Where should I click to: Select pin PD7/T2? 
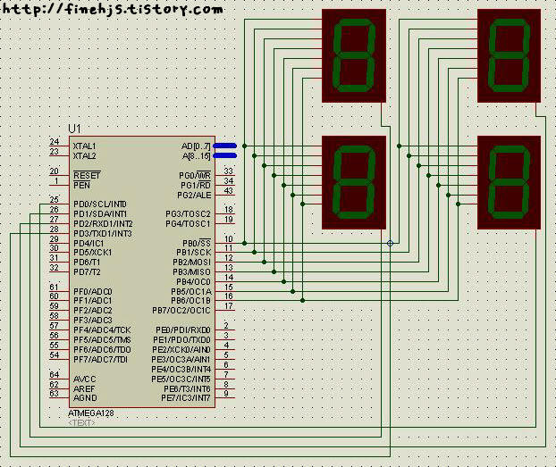pos(87,271)
